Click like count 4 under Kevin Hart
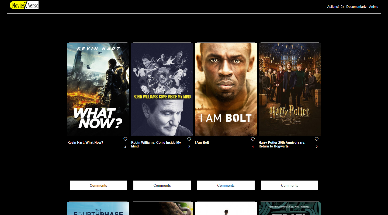Image resolution: width=388 pixels, height=215 pixels. 125,147
